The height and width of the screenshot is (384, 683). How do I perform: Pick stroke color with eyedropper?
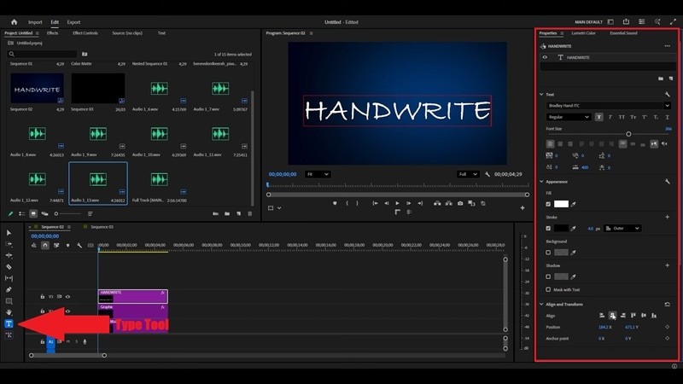coord(574,228)
